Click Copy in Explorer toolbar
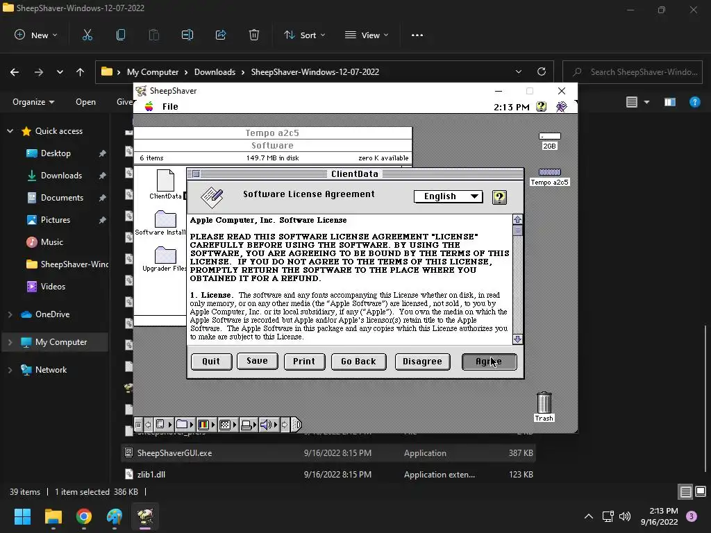711x533 pixels. pos(121,35)
